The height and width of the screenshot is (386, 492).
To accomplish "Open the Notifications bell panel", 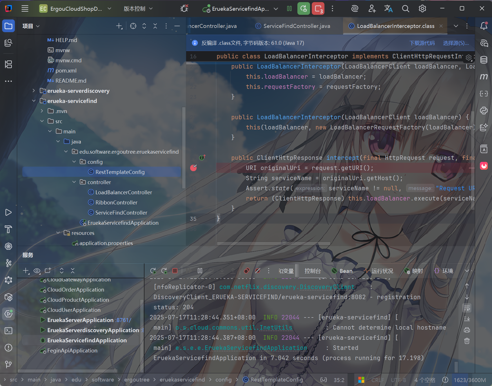I will (484, 26).
